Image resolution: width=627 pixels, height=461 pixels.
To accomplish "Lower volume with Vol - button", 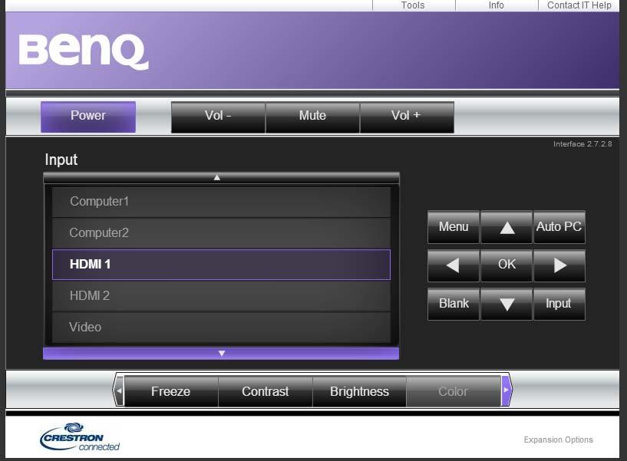I will click(218, 117).
